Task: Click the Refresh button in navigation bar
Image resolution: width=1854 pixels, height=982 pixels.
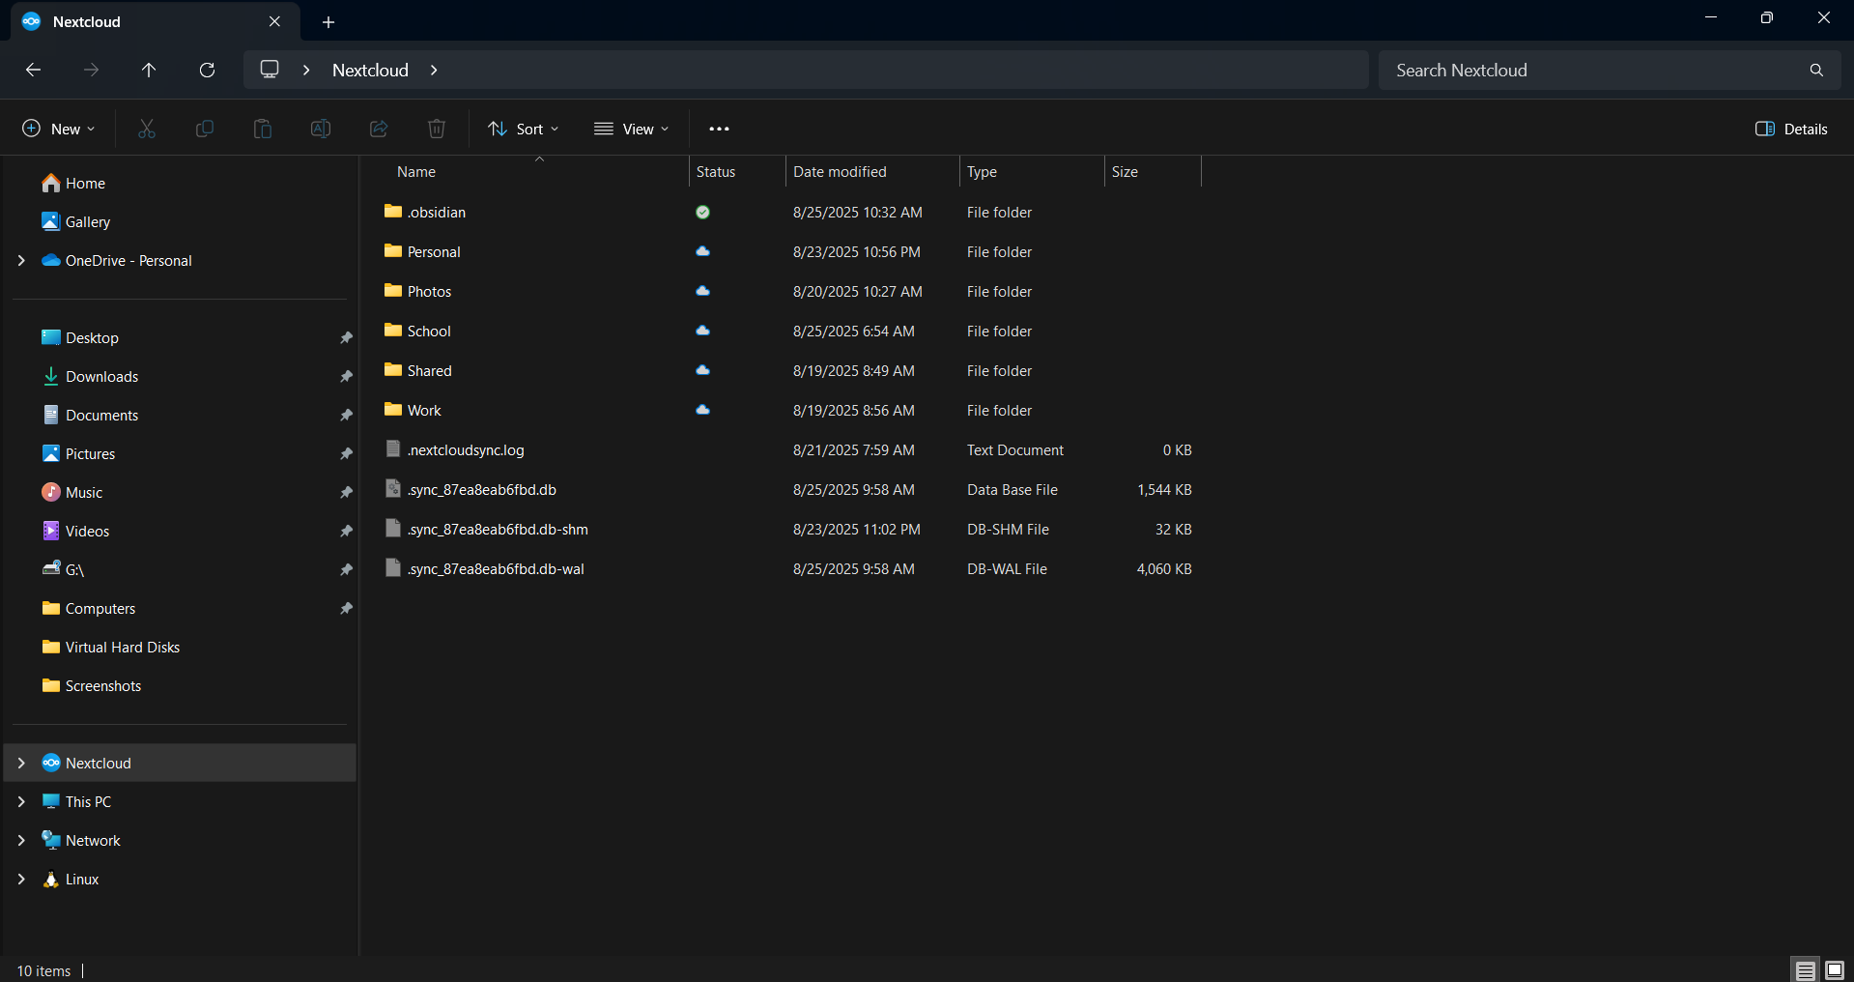Action: (x=207, y=70)
